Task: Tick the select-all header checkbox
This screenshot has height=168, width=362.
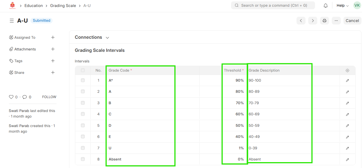Action: [x=83, y=70]
